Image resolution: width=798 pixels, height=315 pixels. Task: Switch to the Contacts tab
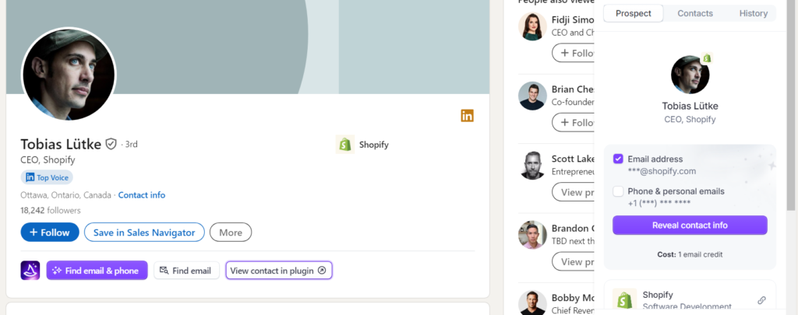(695, 13)
